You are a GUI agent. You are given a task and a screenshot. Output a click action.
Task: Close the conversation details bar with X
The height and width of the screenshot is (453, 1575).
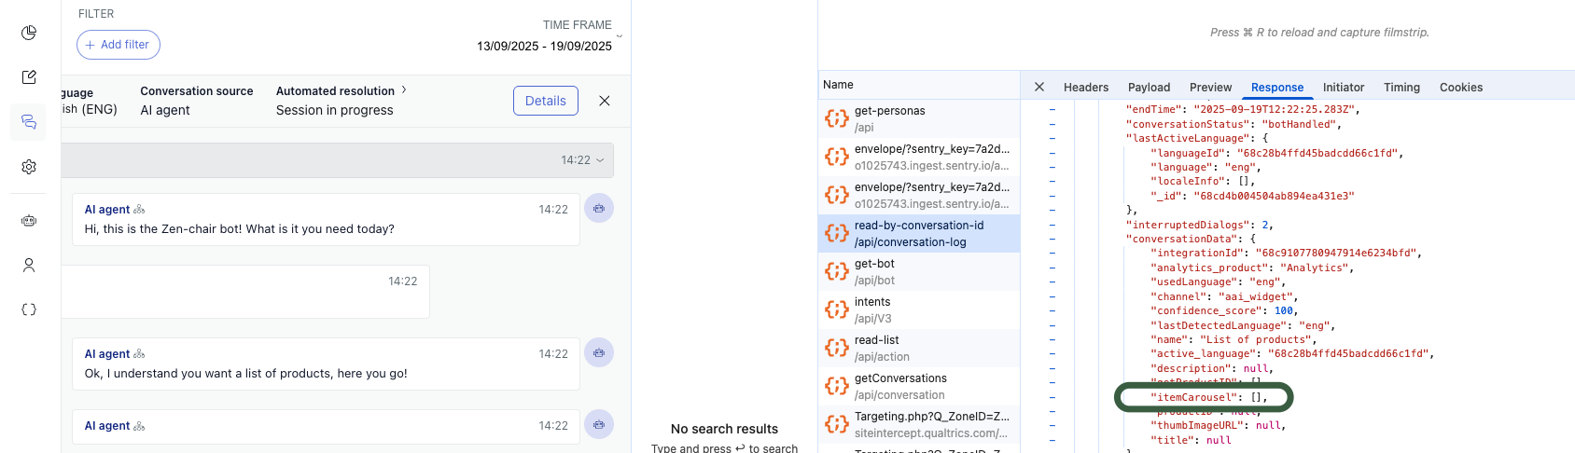605,101
